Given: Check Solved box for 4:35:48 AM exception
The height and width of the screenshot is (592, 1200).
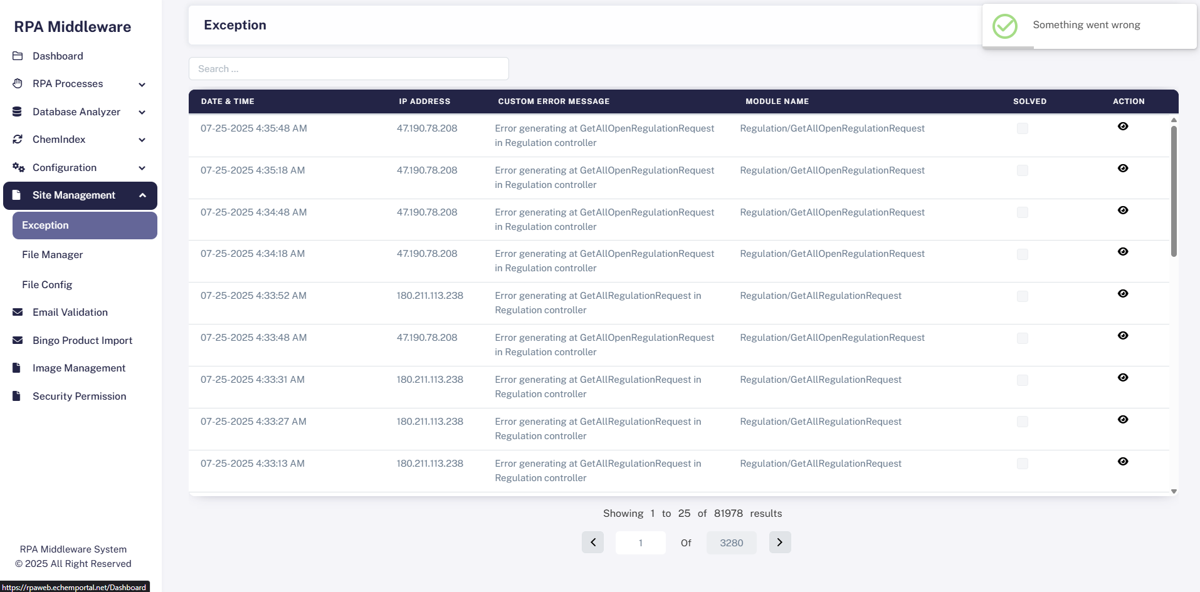Looking at the screenshot, I should [x=1022, y=128].
